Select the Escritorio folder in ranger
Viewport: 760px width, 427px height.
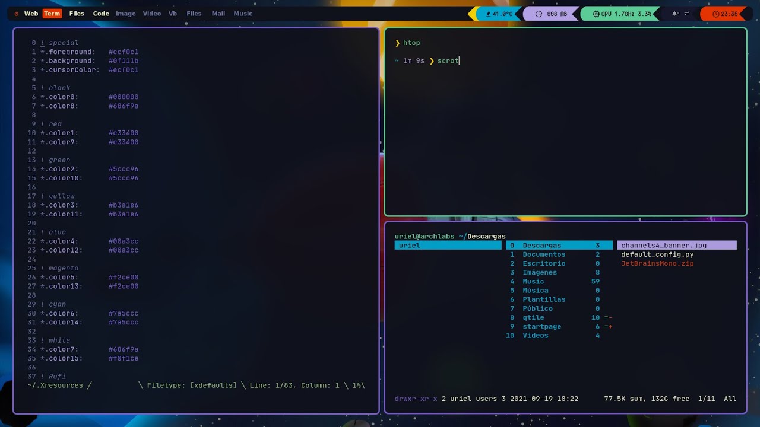coord(559,263)
